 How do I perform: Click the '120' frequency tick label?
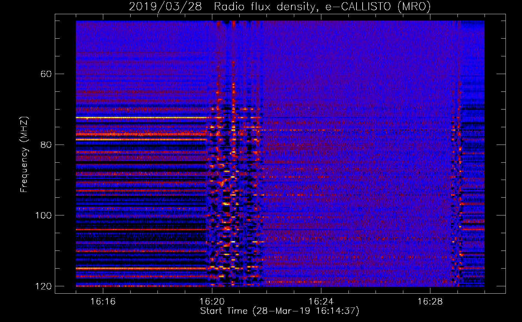tap(44, 286)
